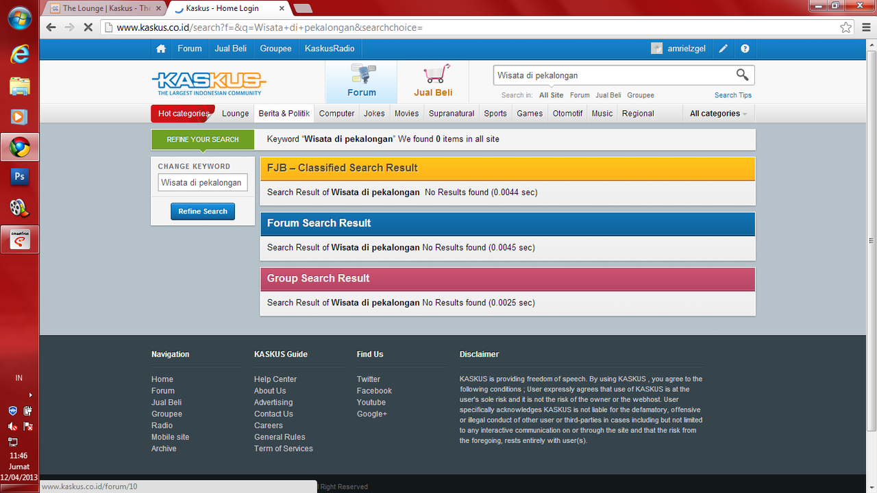Select the Jual Beli shopping cart icon

433,81
